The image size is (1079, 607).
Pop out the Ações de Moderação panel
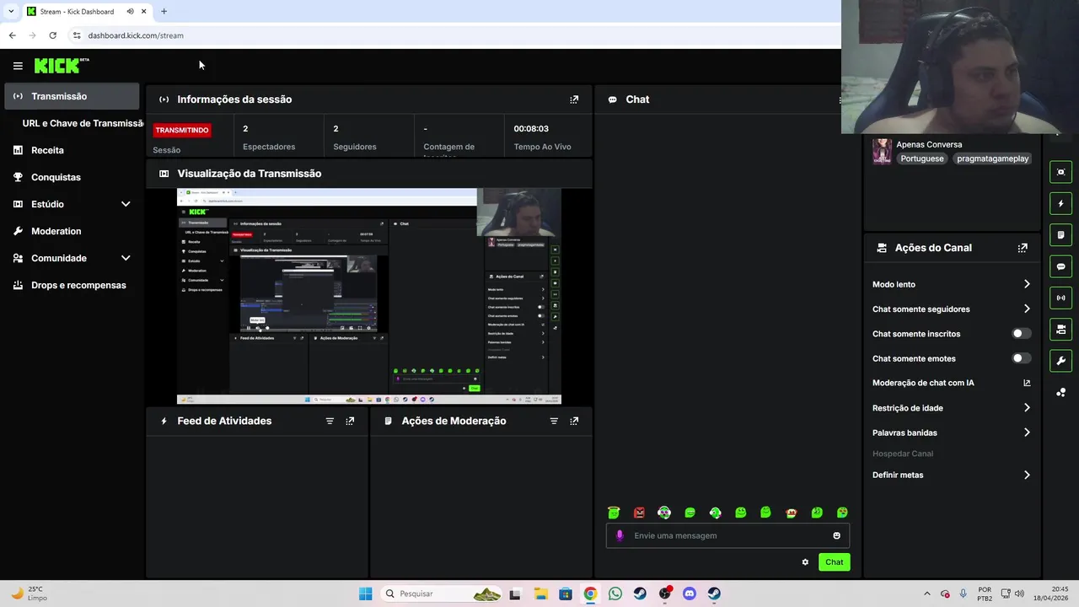tap(574, 421)
